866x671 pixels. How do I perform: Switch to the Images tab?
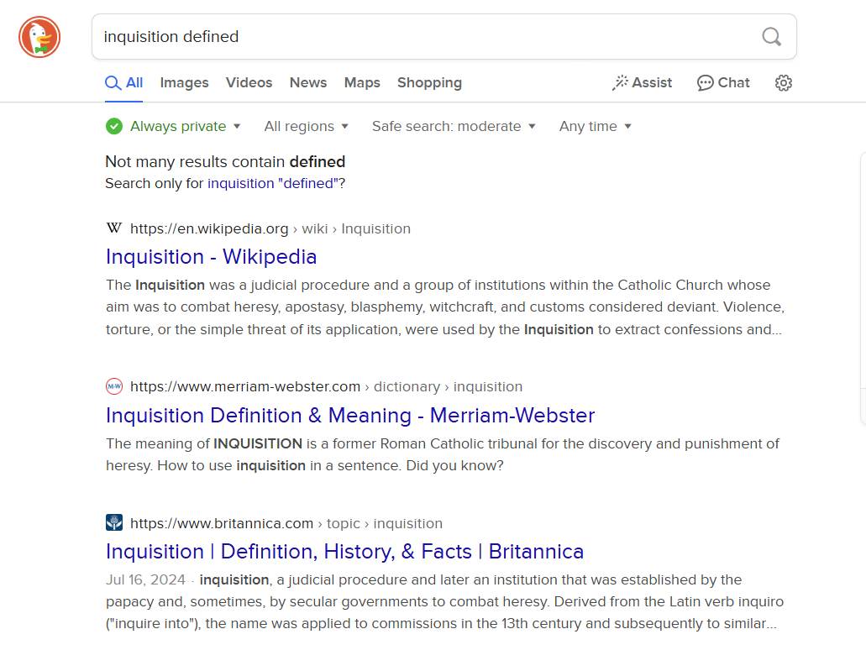[x=185, y=83]
